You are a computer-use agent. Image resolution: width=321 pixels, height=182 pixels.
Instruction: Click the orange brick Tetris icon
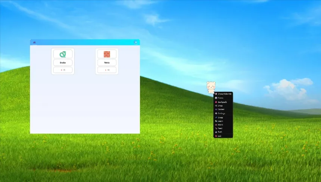pyautogui.click(x=107, y=54)
